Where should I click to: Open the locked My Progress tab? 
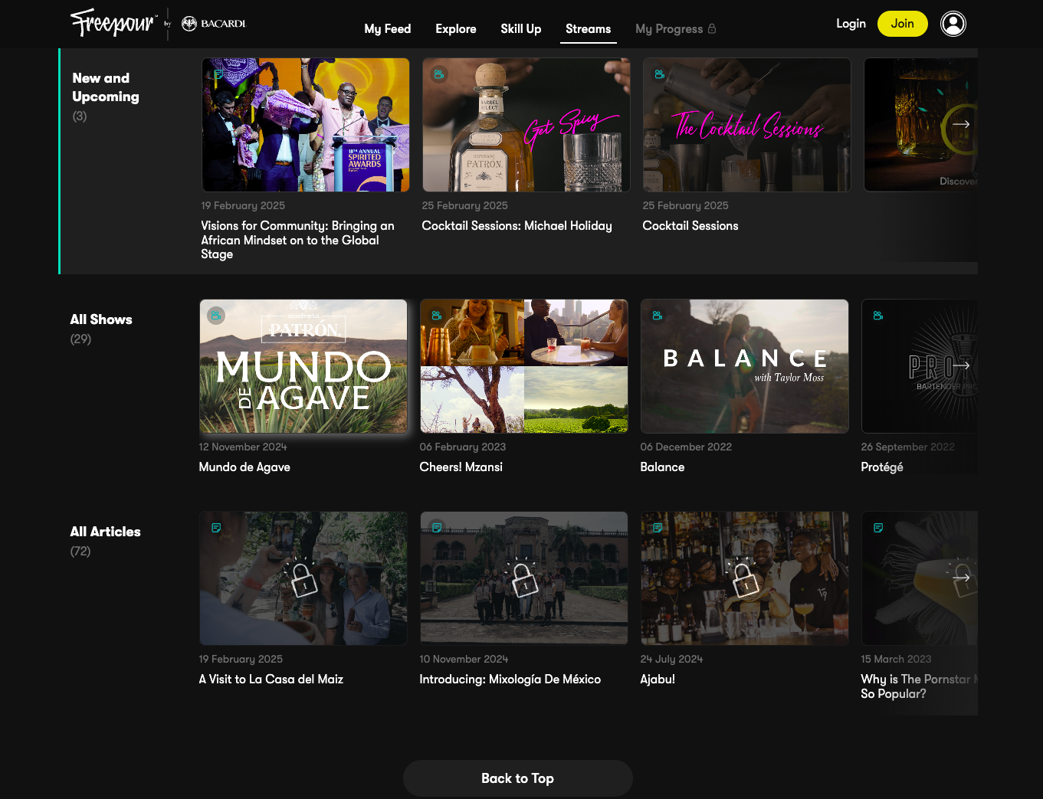tap(675, 29)
